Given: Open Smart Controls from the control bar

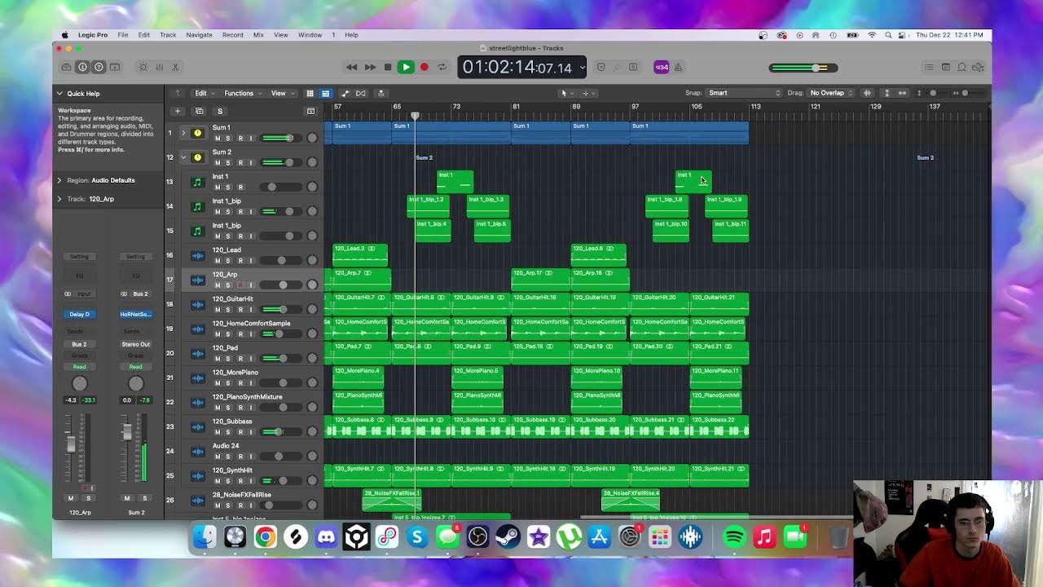Looking at the screenshot, I should click(143, 67).
